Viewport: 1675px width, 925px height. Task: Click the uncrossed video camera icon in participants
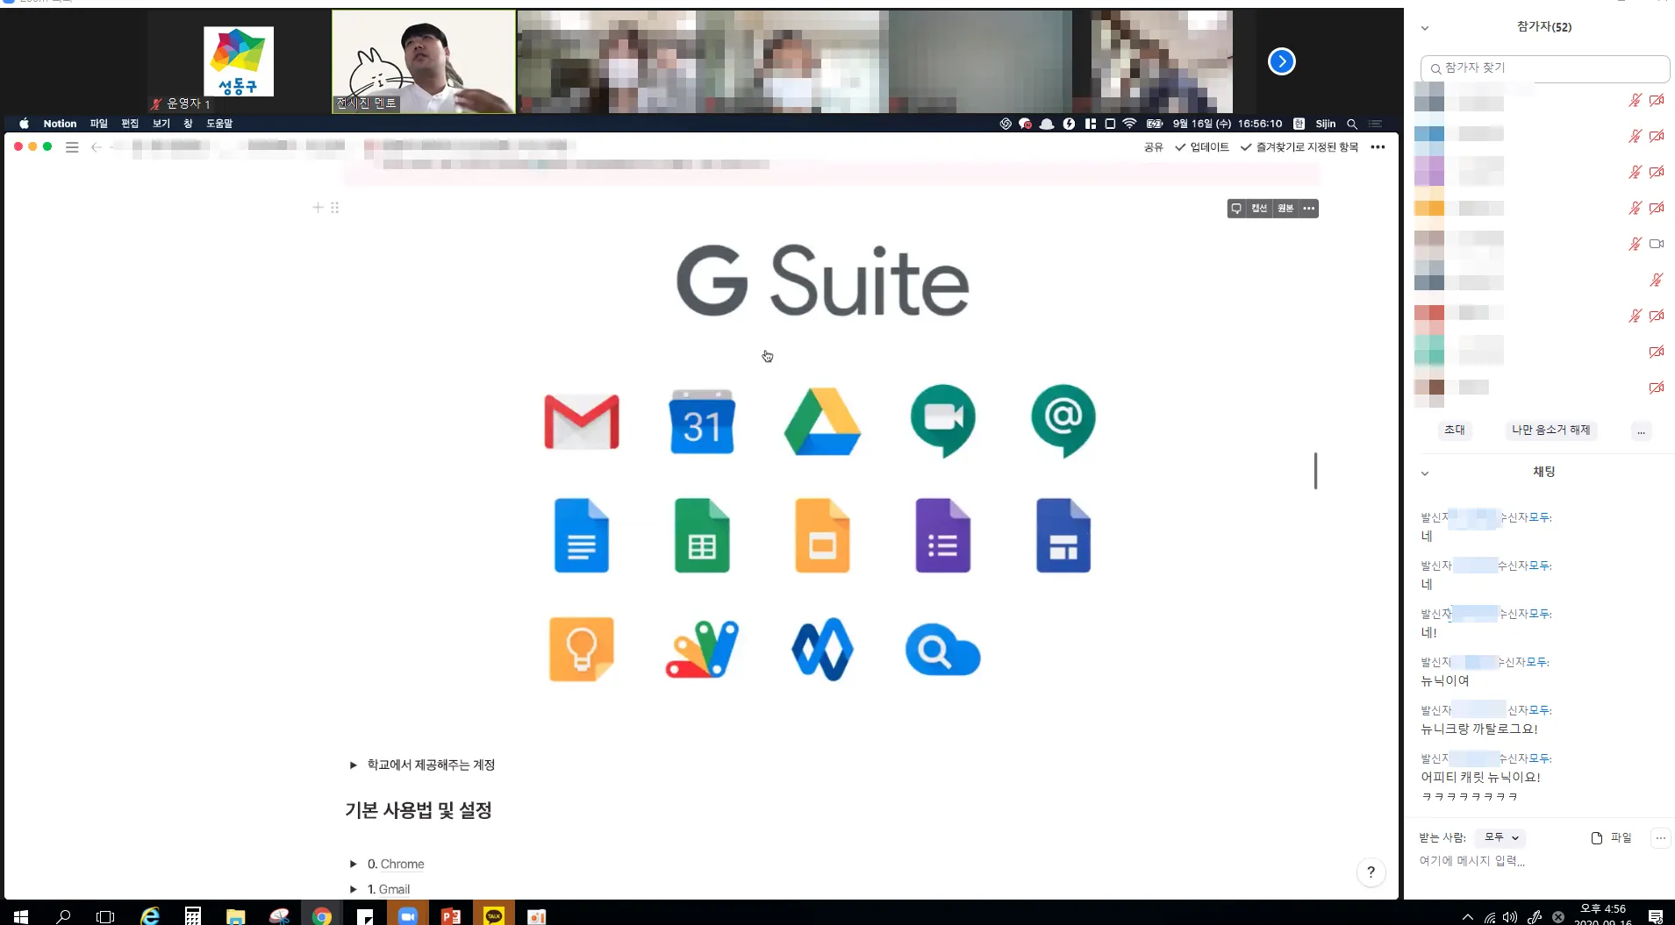1657,244
